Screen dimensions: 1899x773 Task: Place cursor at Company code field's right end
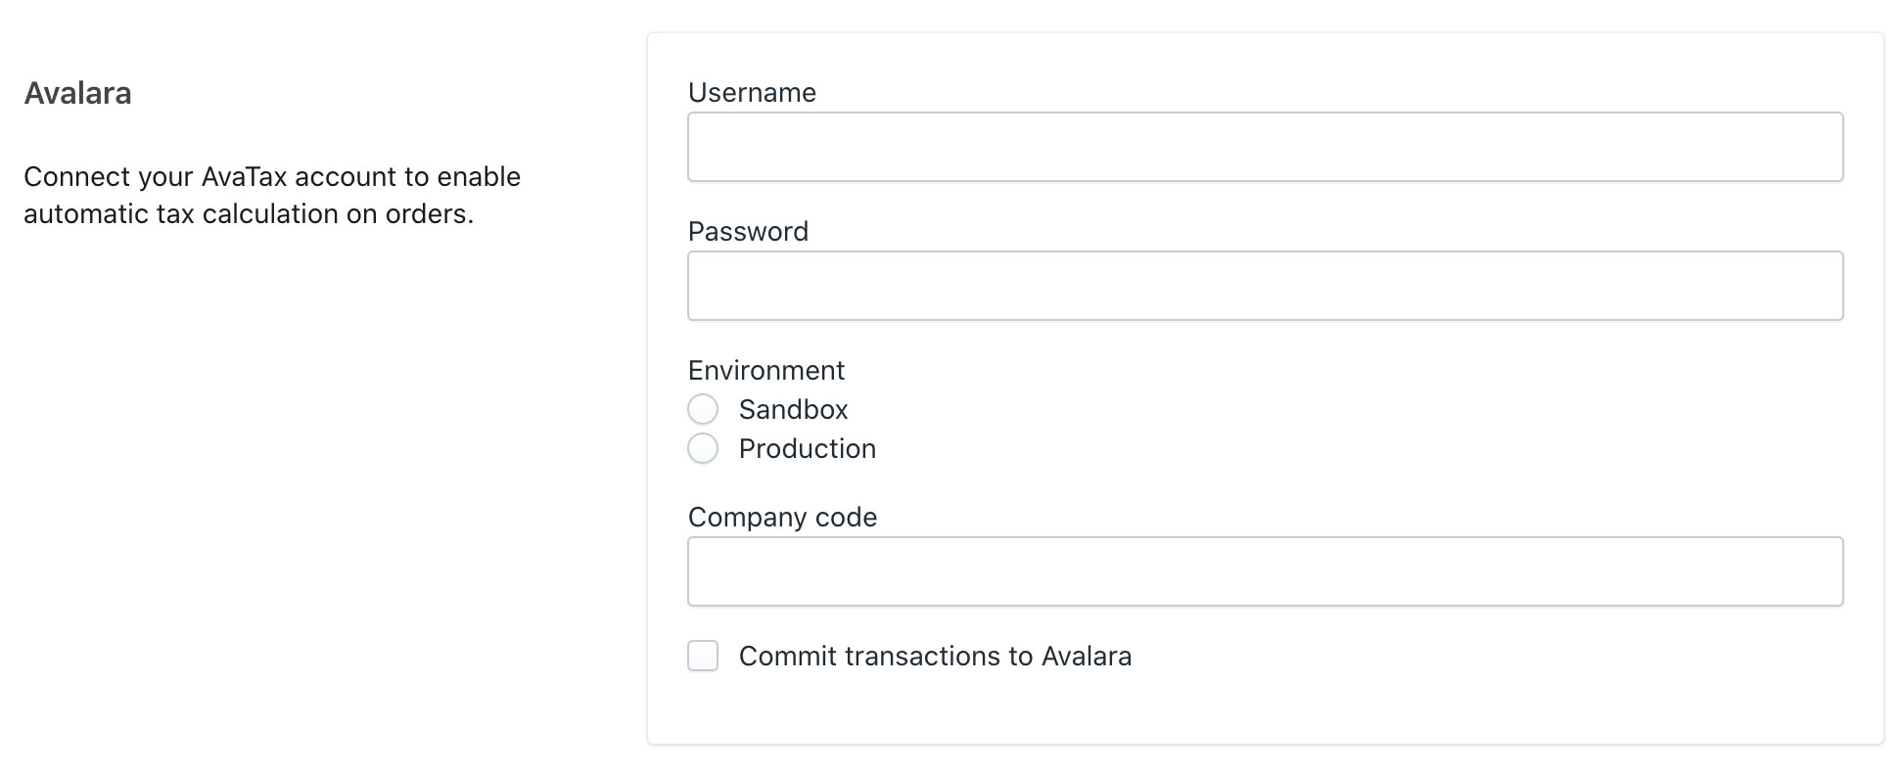(1829, 571)
